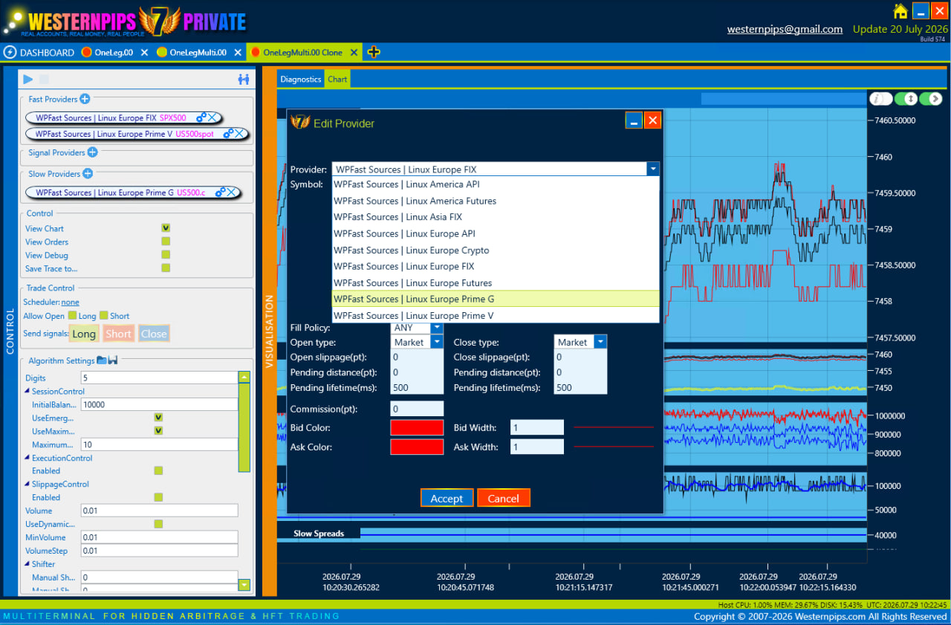Add a new Fast Provider
951x625 pixels.
click(x=85, y=99)
